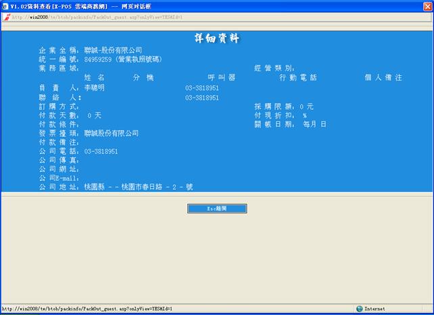434x315 pixels.
Task: Click the 個人備注 column header
Action: (x=383, y=79)
